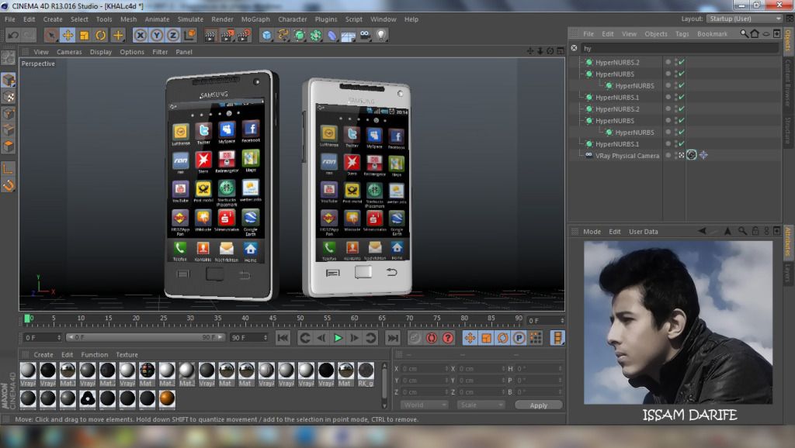Activate the Move tool in top toolbar
The image size is (795, 448).
(68, 35)
